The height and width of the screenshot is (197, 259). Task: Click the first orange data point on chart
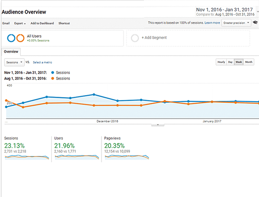pos(6,100)
